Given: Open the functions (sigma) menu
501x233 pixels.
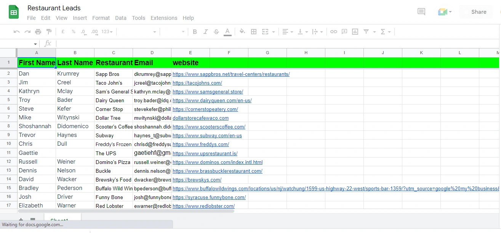Looking at the screenshot, I should point(386,32).
